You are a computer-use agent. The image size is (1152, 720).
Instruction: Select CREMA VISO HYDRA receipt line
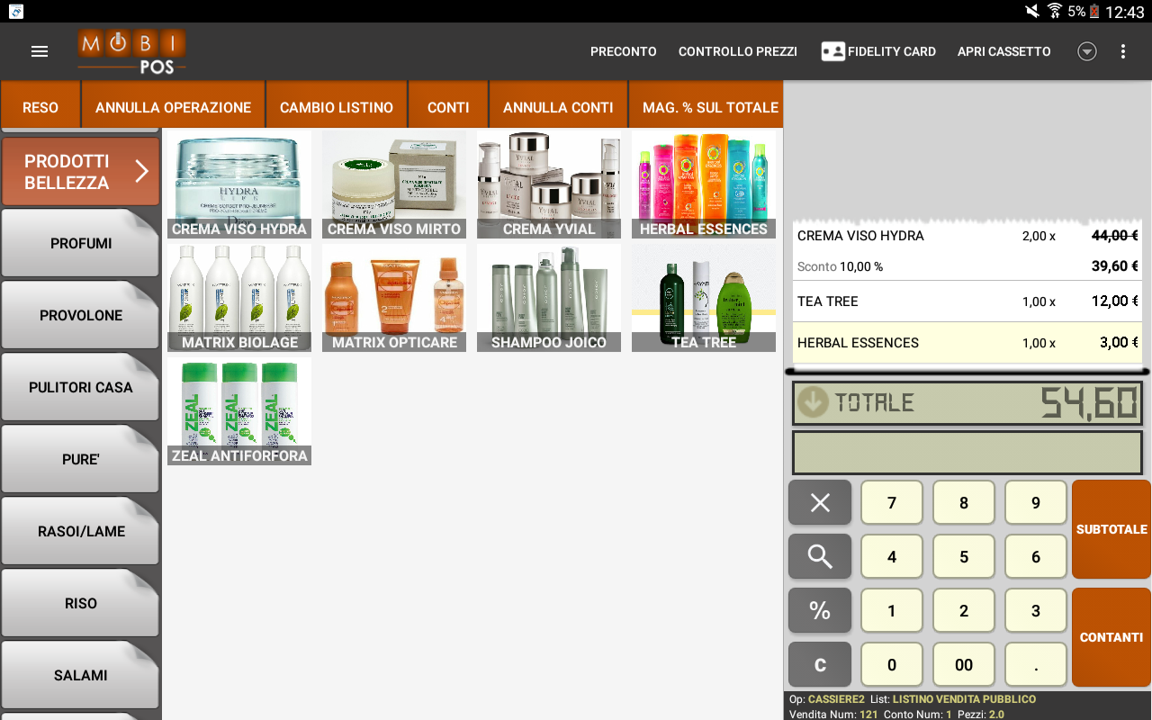967,236
